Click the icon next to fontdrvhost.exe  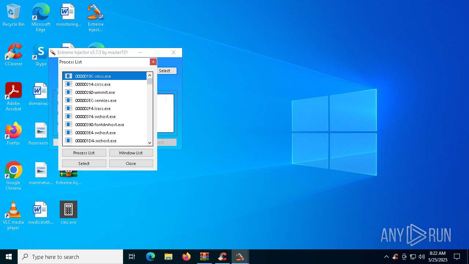(x=69, y=125)
